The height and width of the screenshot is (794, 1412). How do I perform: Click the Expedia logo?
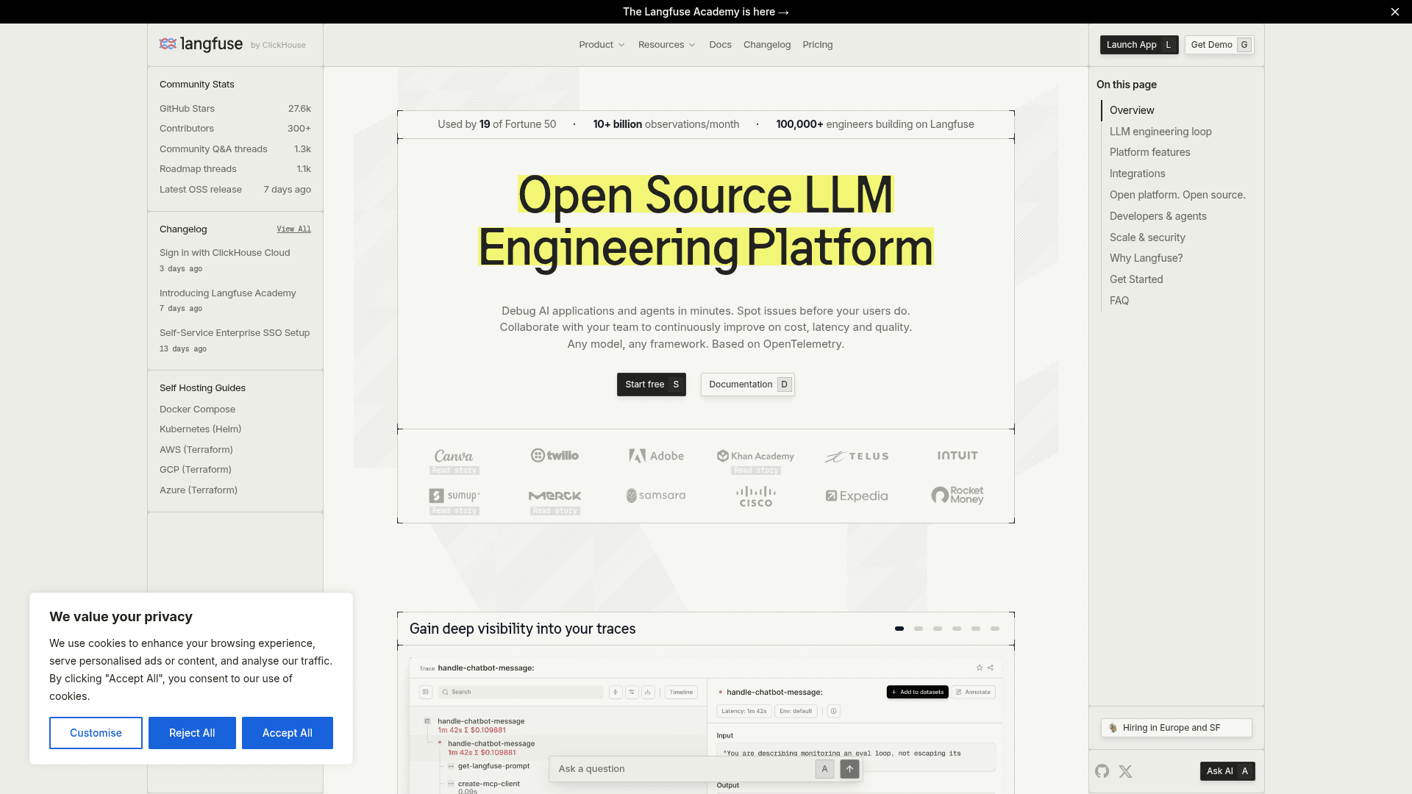pyautogui.click(x=857, y=496)
